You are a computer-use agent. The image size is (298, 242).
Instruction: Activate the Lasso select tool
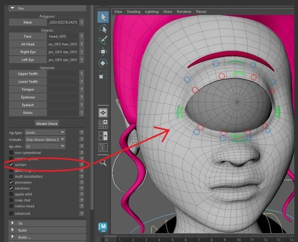(103, 29)
